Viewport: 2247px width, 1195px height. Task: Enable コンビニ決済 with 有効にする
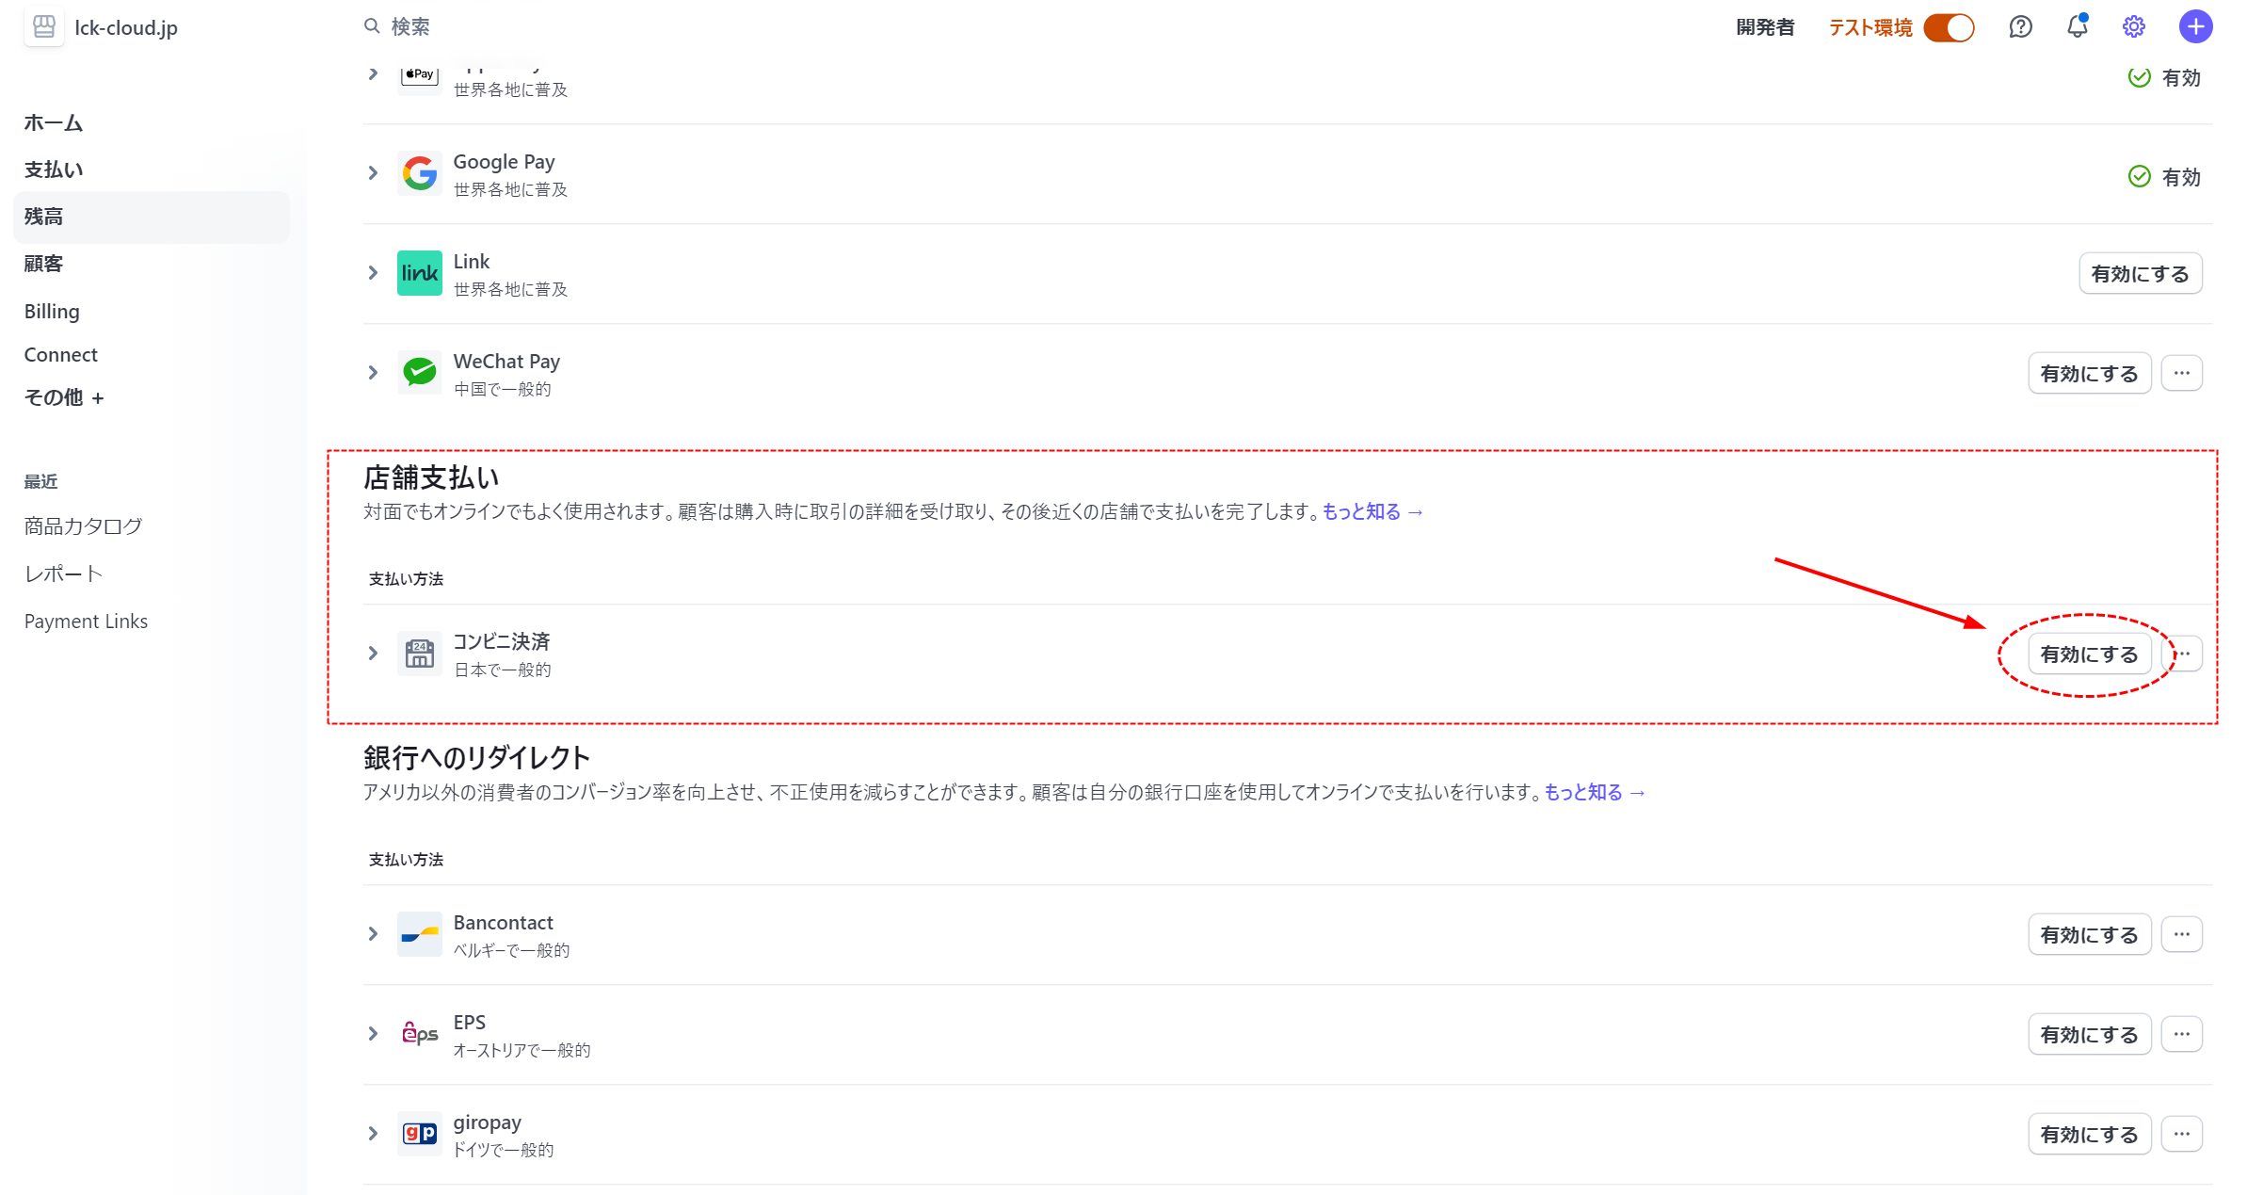[2089, 654]
